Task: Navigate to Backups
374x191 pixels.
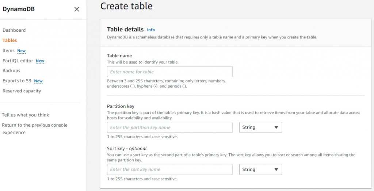Action: click(11, 70)
